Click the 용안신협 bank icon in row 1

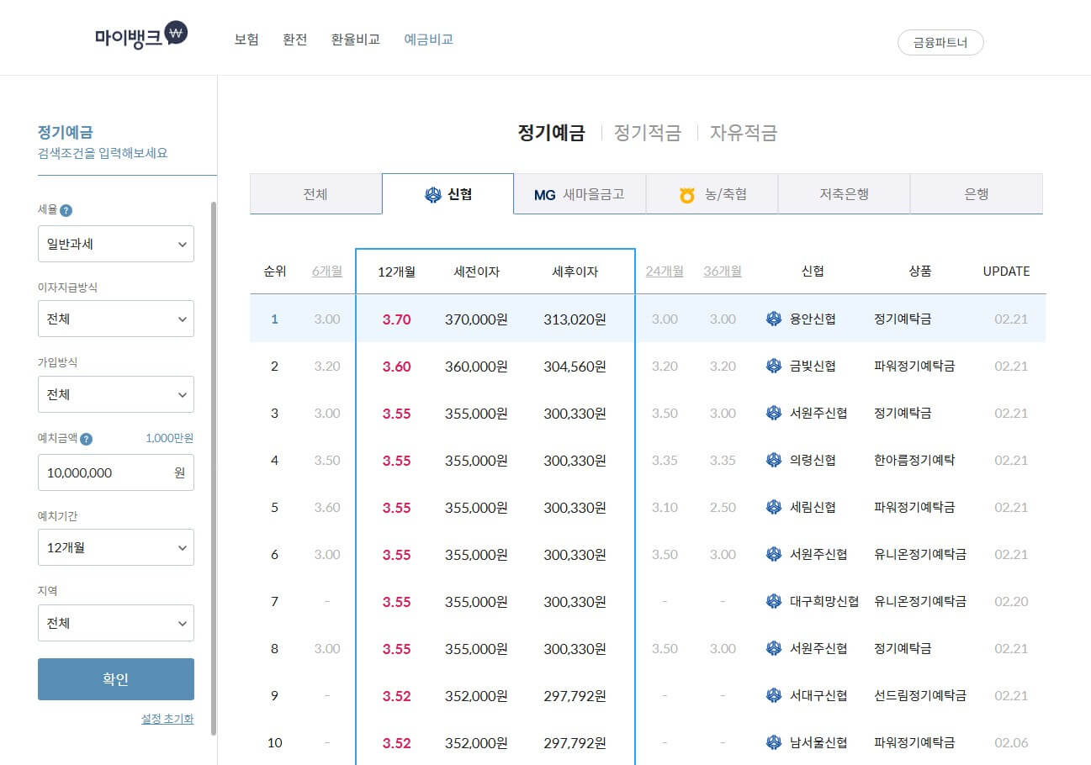[x=772, y=319]
